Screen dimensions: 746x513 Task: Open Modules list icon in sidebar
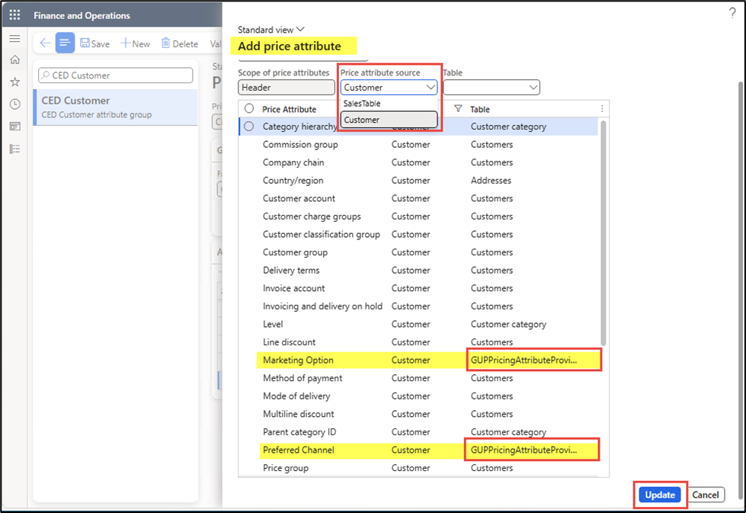point(14,149)
